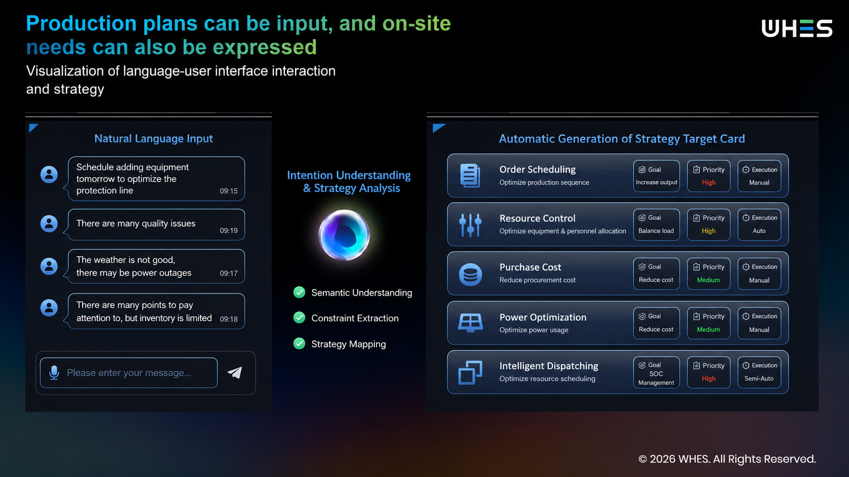Toggle the Strategy Mapping checkmark
849x477 pixels.
pos(299,344)
